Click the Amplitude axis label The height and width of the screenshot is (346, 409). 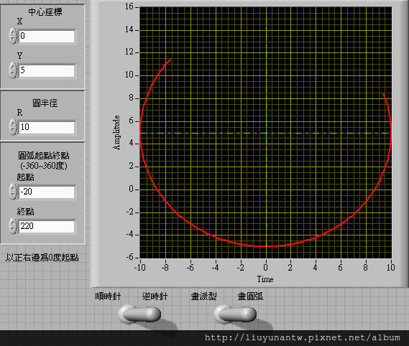116,133
